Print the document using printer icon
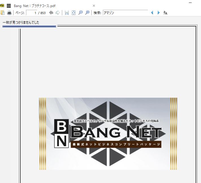 pyautogui.click(x=9, y=13)
